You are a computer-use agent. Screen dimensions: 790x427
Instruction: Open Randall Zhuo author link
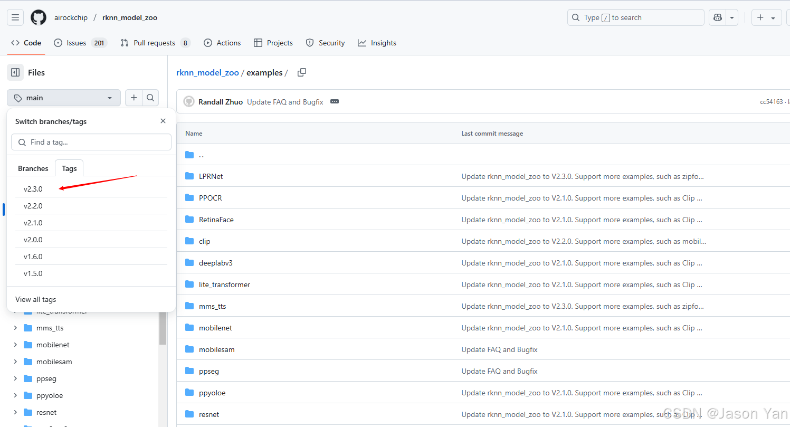(221, 102)
